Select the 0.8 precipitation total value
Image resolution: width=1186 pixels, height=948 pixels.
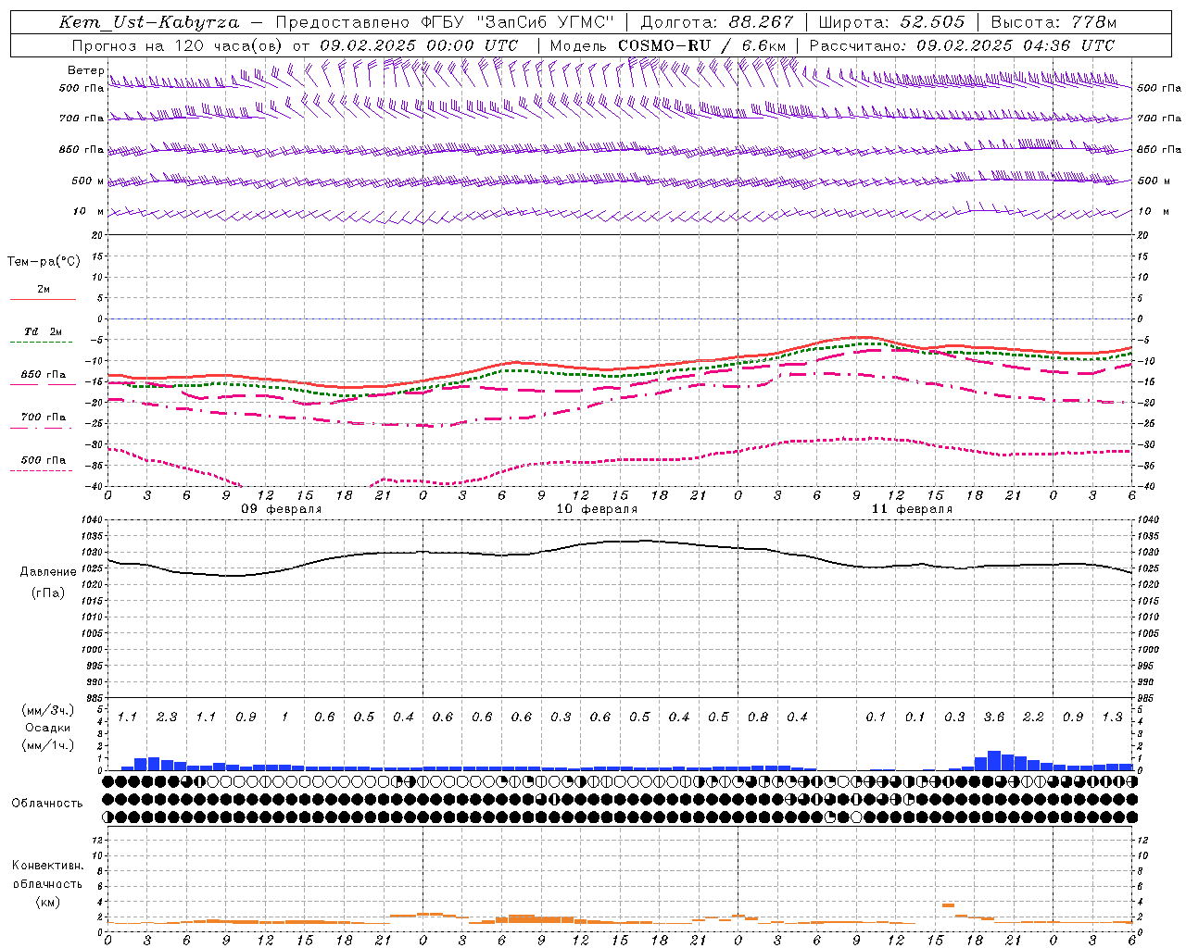coord(758,717)
